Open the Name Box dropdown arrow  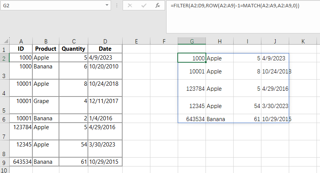tap(107, 5)
